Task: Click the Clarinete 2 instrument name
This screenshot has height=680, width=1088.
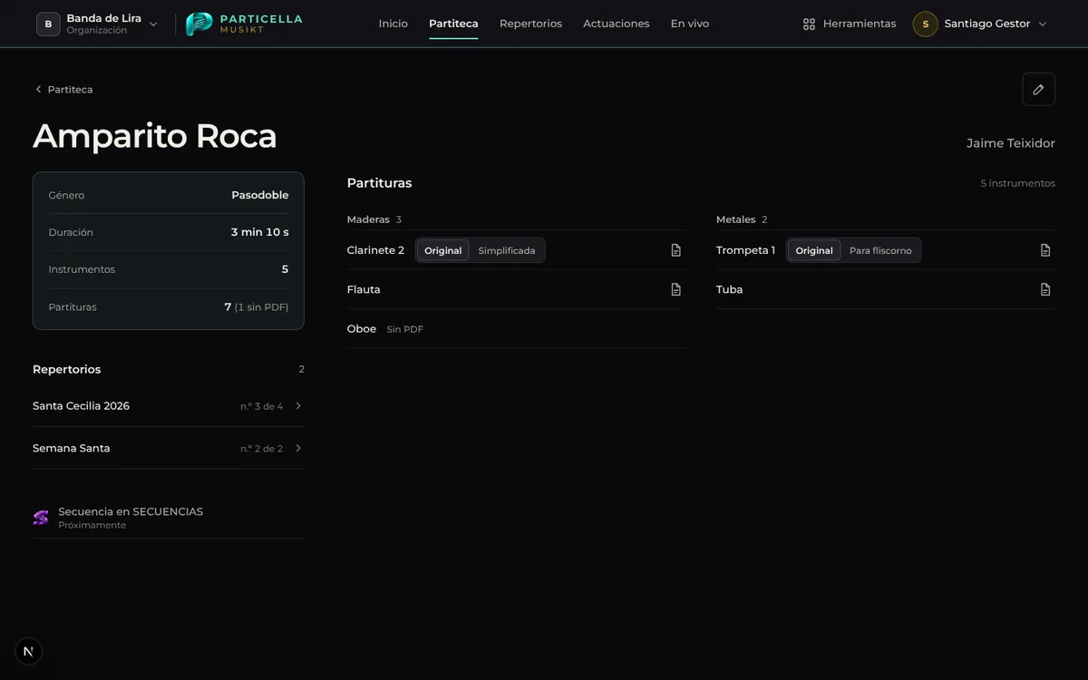Action: [375, 250]
